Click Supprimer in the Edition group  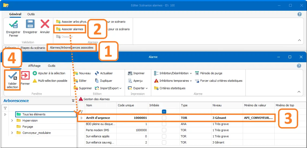(x=83, y=88)
